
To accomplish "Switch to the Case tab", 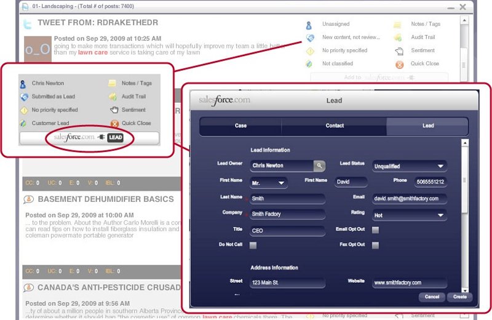I will point(240,126).
